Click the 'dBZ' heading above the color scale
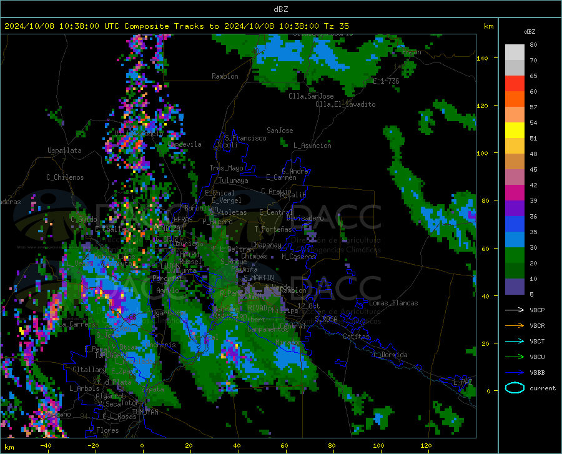562x454 pixels. coord(530,31)
